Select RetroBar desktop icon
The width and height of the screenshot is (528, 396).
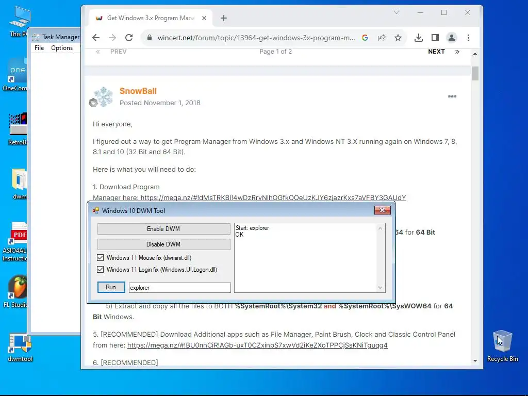coord(18,129)
